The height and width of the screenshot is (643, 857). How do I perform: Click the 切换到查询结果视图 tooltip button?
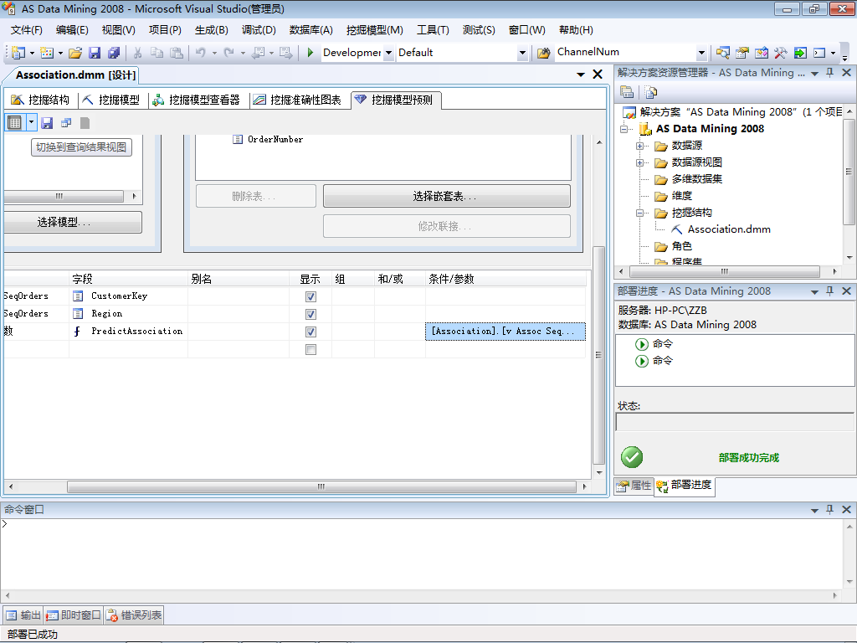click(81, 147)
